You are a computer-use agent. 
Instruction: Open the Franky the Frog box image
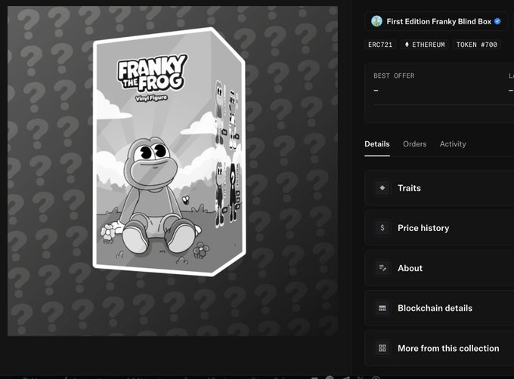coord(172,171)
